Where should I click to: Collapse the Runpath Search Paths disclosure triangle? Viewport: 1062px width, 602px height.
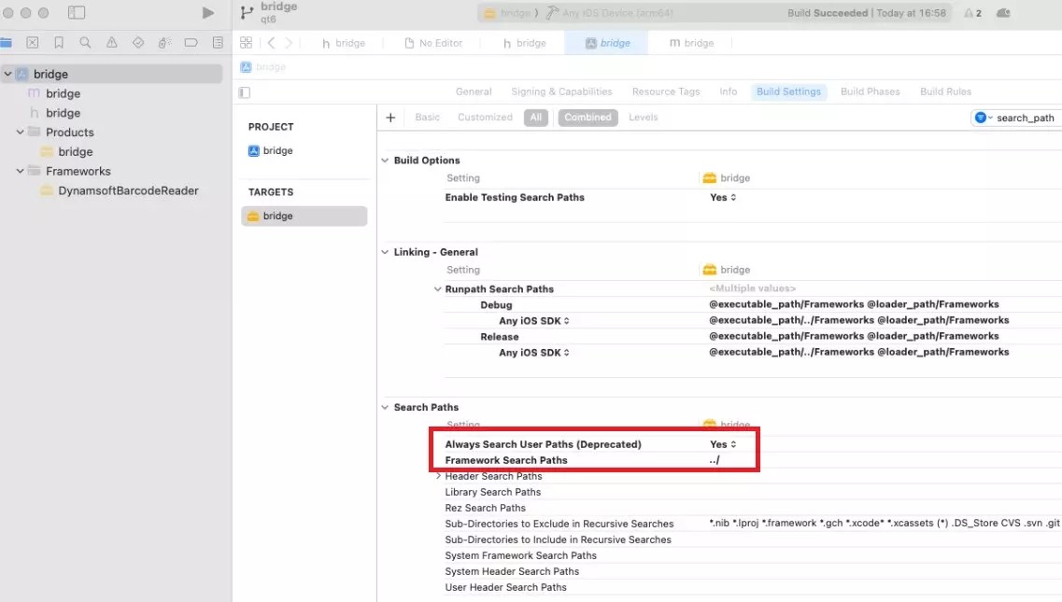(x=439, y=288)
